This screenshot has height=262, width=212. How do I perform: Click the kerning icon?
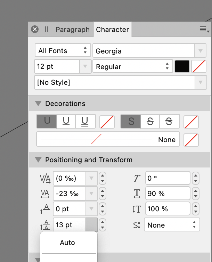pos(45,179)
